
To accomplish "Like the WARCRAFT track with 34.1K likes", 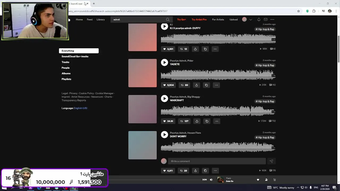I will 168,121.
